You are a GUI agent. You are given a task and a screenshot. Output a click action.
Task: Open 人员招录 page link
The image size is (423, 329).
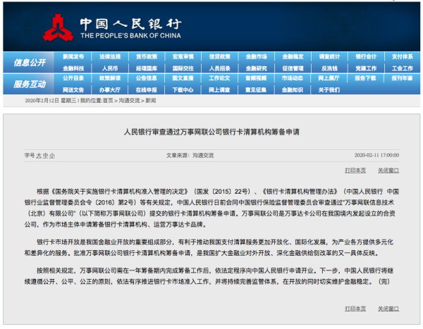point(219,68)
